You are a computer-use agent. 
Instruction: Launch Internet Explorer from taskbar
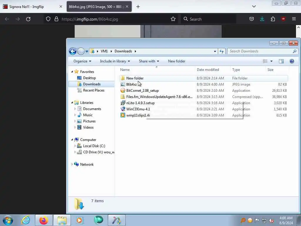26,220
